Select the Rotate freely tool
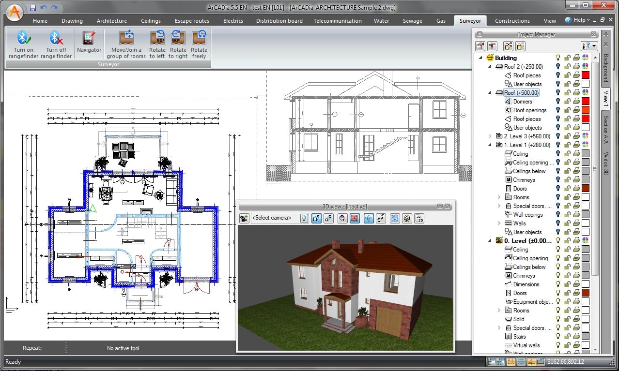Image resolution: width=619 pixels, height=371 pixels. tap(199, 38)
